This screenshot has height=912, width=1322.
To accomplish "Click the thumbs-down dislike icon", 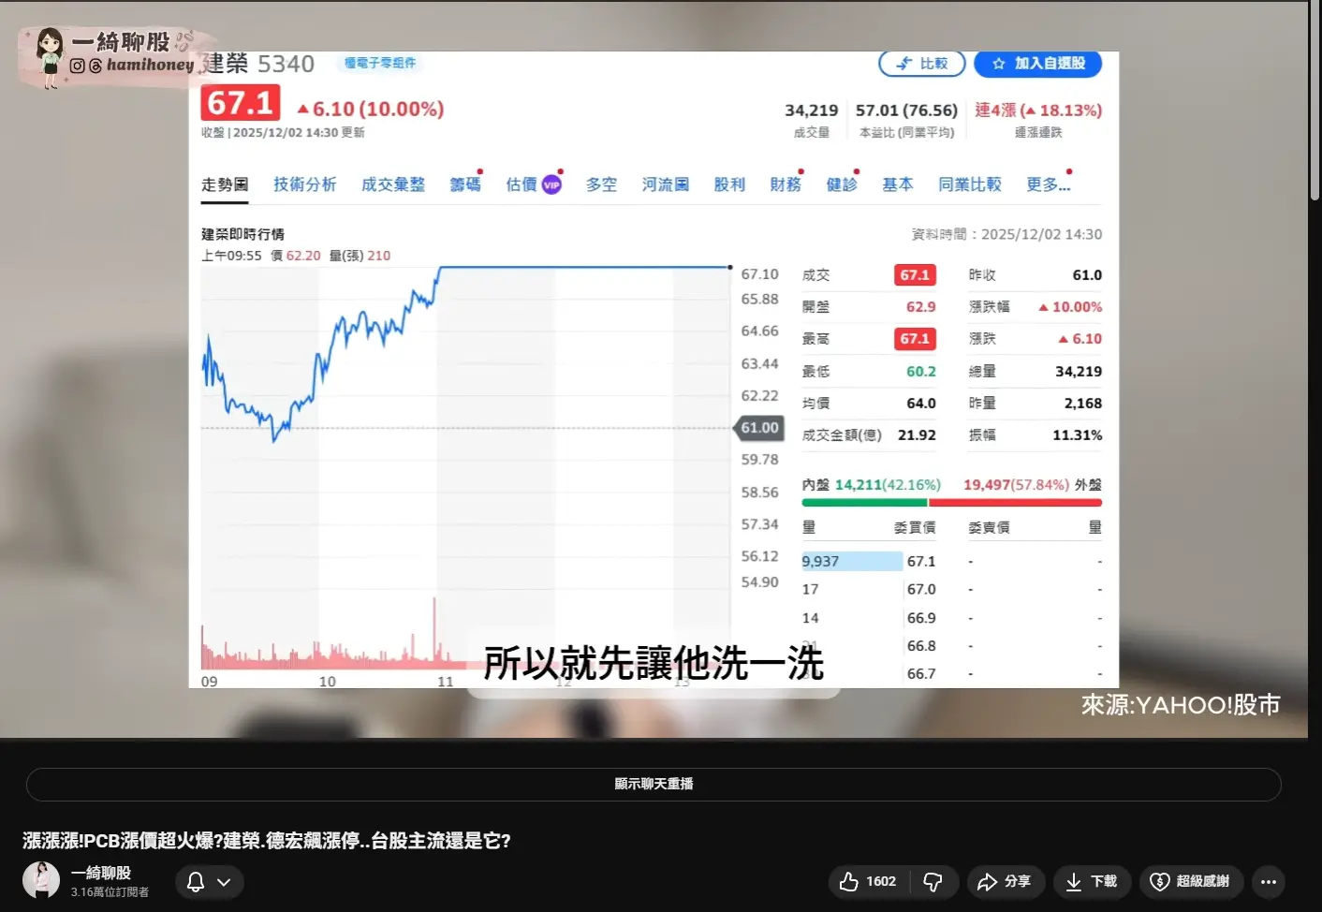I will click(x=933, y=881).
